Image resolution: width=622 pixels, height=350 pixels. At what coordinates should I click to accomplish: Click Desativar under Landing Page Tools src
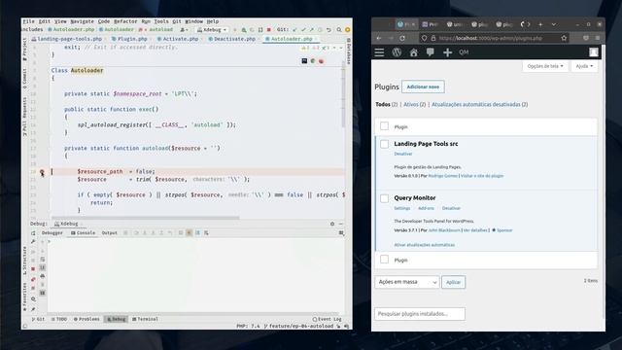click(x=403, y=154)
